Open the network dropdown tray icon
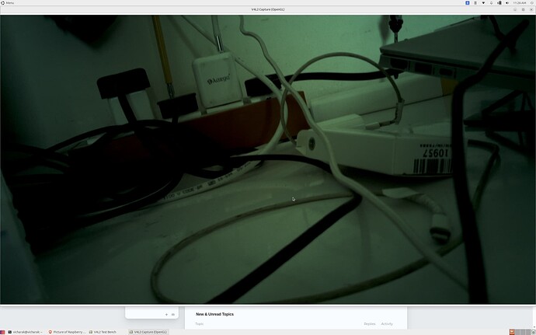The width and height of the screenshot is (536, 335). pos(483,3)
